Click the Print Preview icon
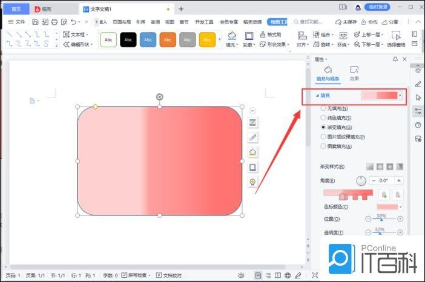The image size is (425, 282). 64,22
